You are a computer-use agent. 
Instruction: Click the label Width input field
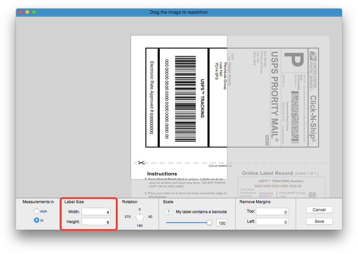click(x=96, y=212)
